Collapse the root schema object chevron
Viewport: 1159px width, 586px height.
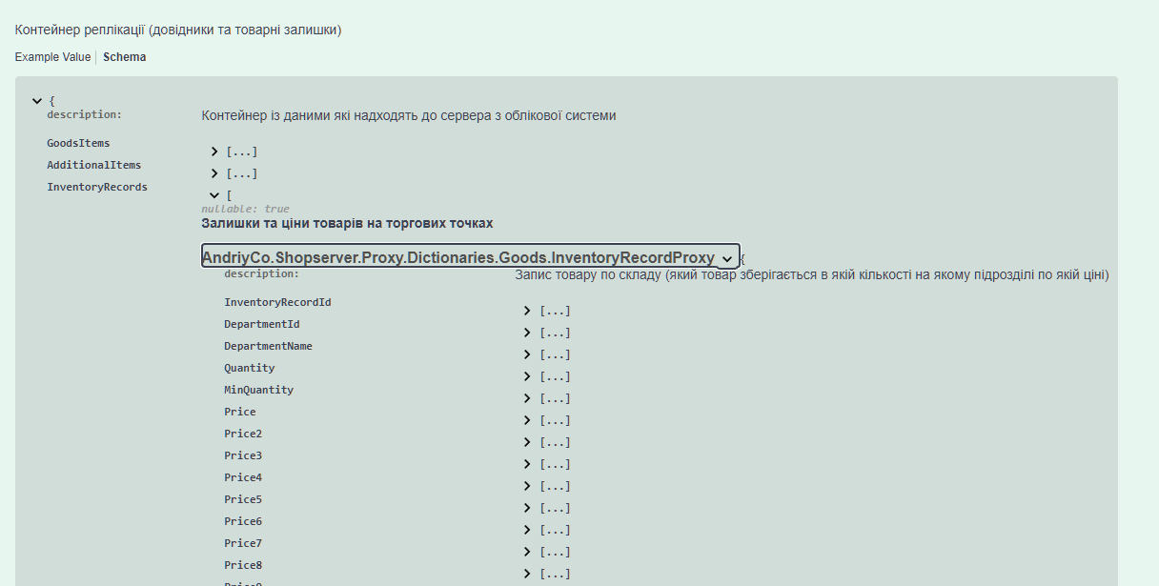pos(37,100)
